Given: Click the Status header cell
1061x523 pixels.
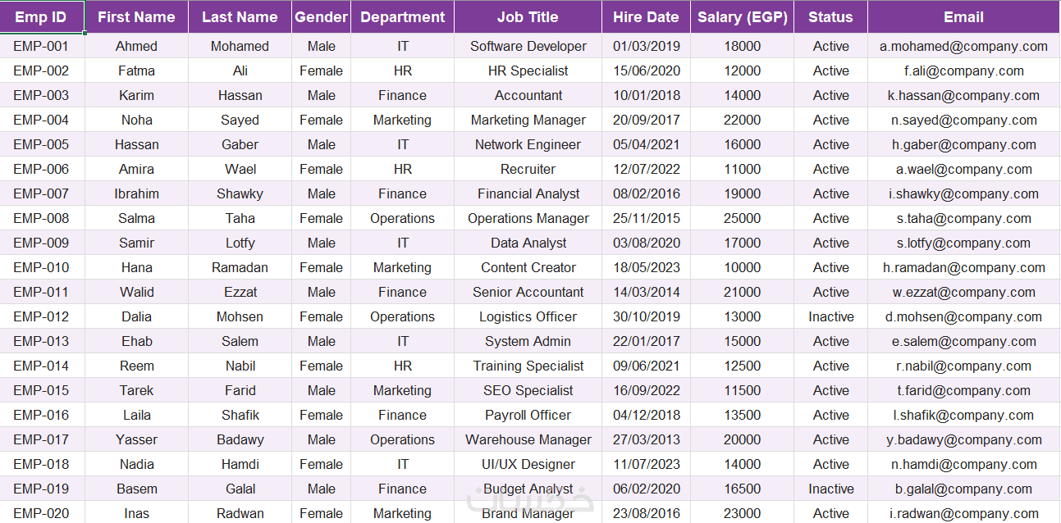Looking at the screenshot, I should pyautogui.click(x=830, y=17).
